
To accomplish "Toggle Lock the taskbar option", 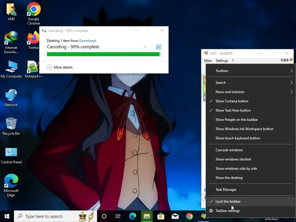I will click(251, 201).
